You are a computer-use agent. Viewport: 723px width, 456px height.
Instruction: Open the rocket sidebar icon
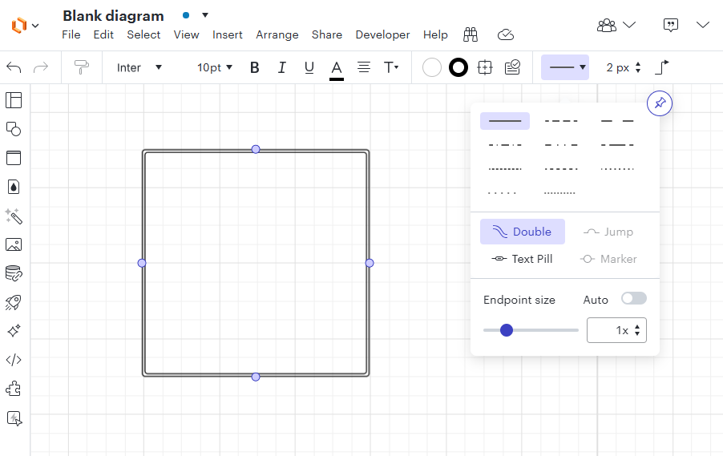[14, 302]
